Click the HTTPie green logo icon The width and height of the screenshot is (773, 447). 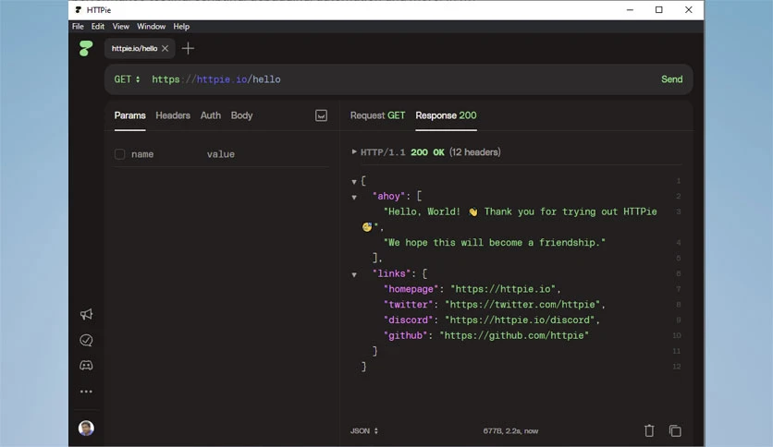click(x=86, y=48)
